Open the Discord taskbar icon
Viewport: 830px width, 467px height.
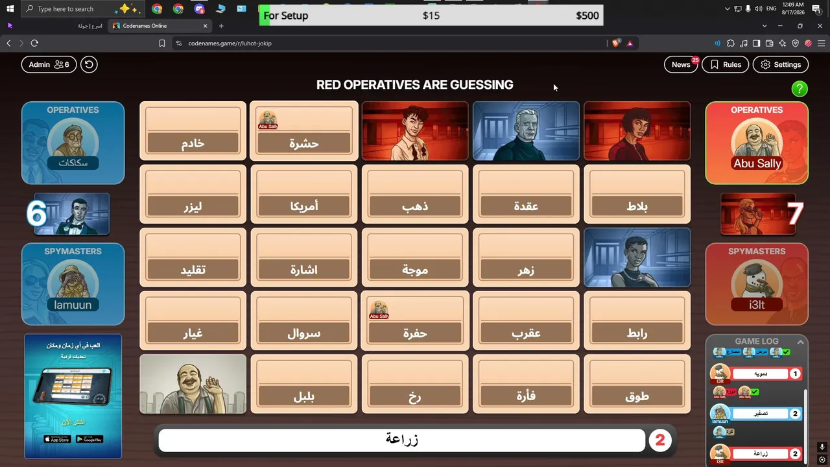199,9
